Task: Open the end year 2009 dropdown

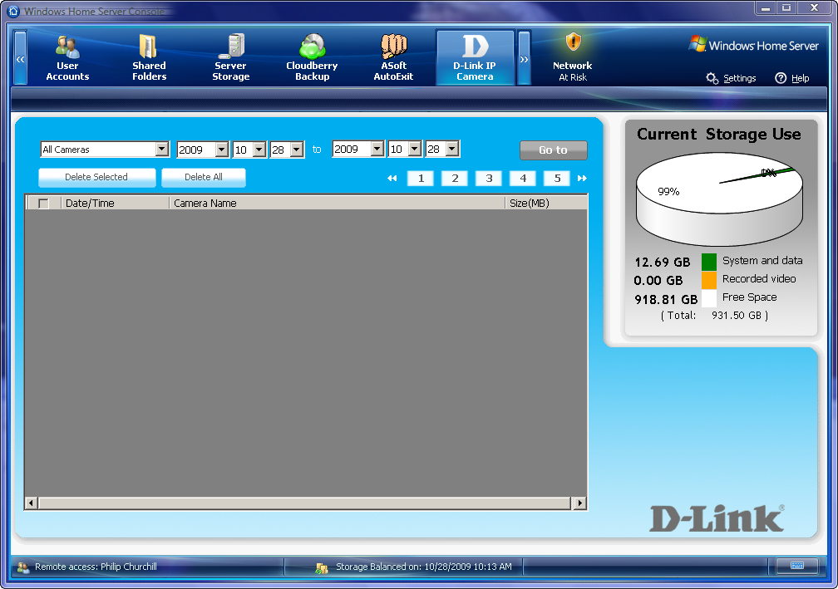Action: coord(377,149)
